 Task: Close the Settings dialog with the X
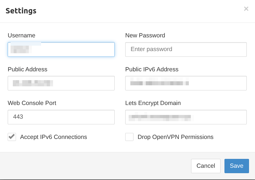tap(246, 9)
